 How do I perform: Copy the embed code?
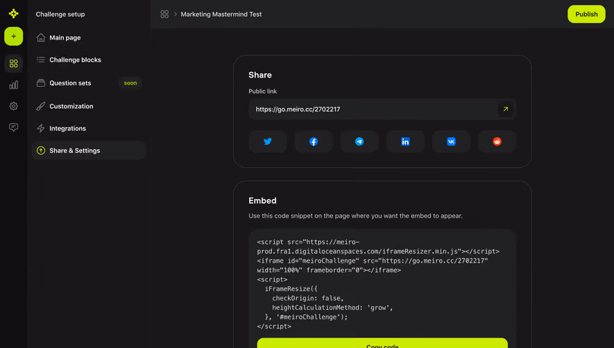point(382,343)
